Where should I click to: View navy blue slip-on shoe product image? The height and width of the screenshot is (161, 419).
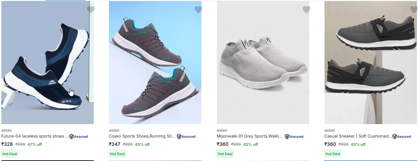tap(47, 66)
